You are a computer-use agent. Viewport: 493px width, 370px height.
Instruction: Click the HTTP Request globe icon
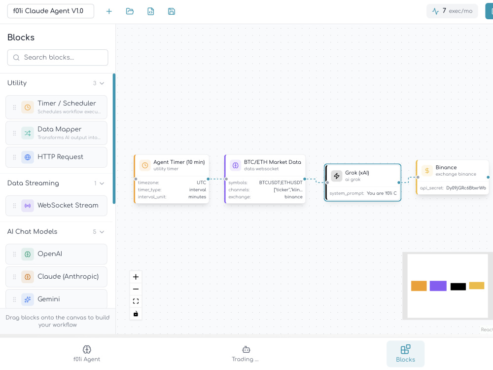[x=28, y=157]
